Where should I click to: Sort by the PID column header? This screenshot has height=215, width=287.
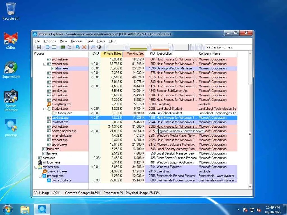pyautogui.click(x=151, y=53)
